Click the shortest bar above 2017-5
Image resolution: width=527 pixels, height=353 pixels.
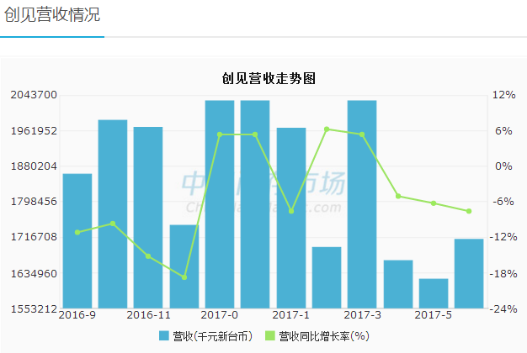pos(434,293)
